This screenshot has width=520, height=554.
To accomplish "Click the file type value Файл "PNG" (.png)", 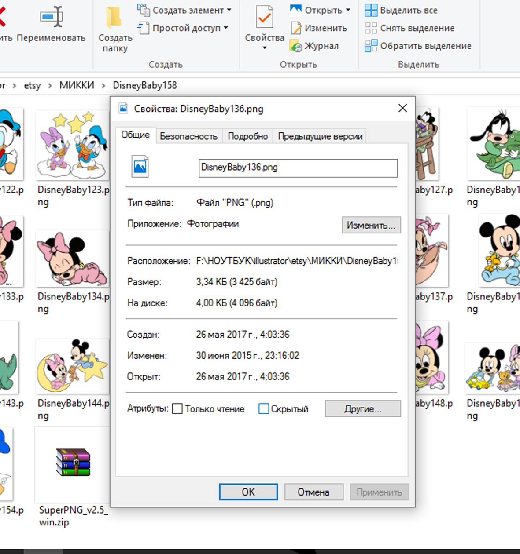I will [235, 203].
